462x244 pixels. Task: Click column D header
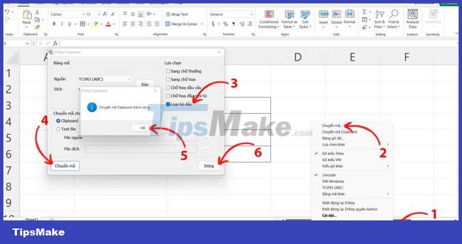[x=298, y=57]
